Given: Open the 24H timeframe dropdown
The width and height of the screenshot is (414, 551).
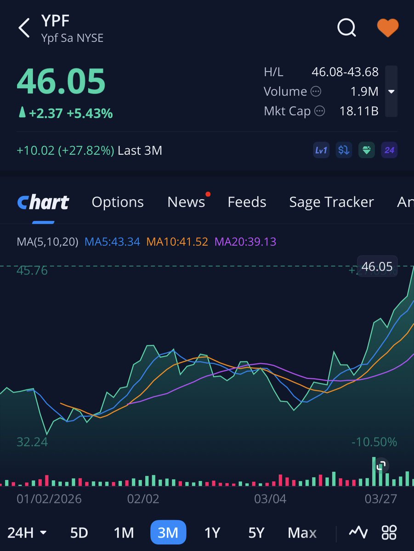Looking at the screenshot, I should (28, 533).
